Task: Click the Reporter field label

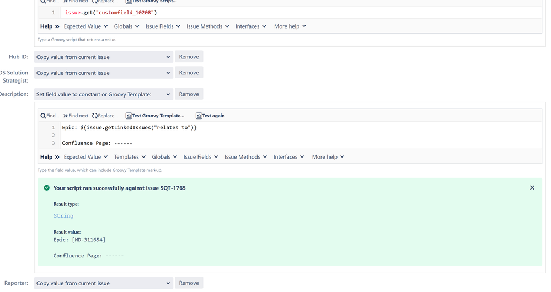Action: [16, 283]
